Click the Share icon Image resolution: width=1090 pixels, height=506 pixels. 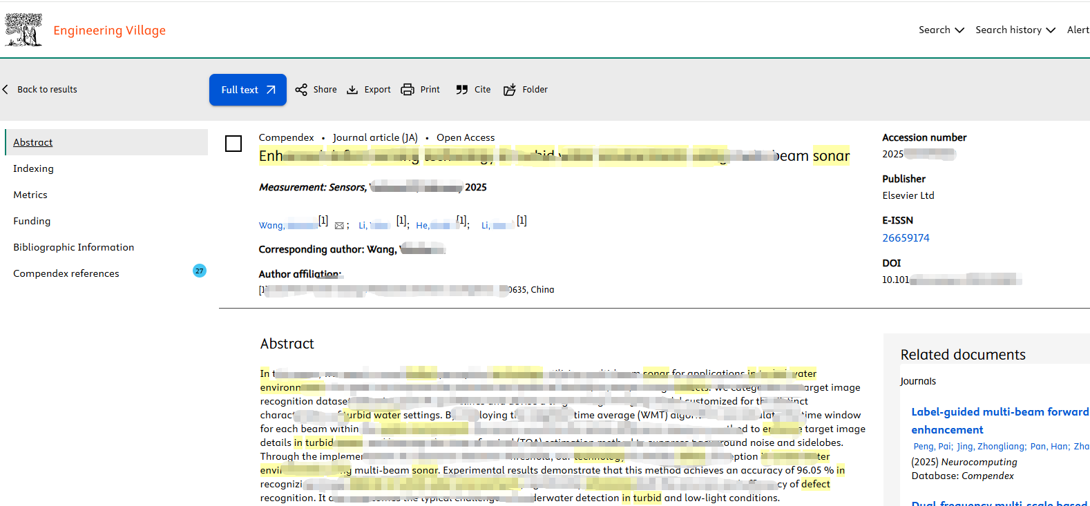(301, 90)
